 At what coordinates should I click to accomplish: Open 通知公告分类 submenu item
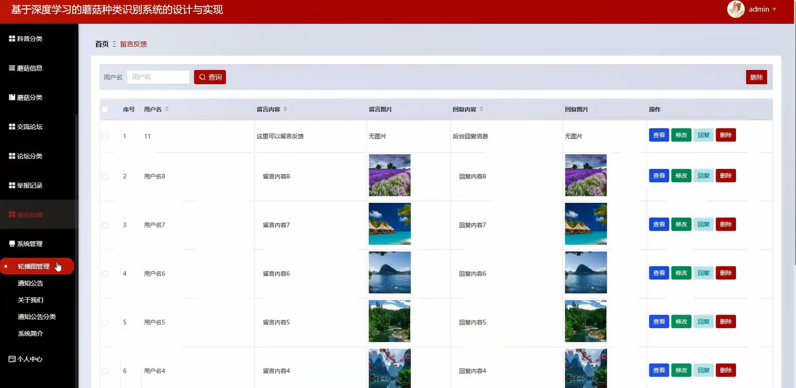[x=37, y=316]
